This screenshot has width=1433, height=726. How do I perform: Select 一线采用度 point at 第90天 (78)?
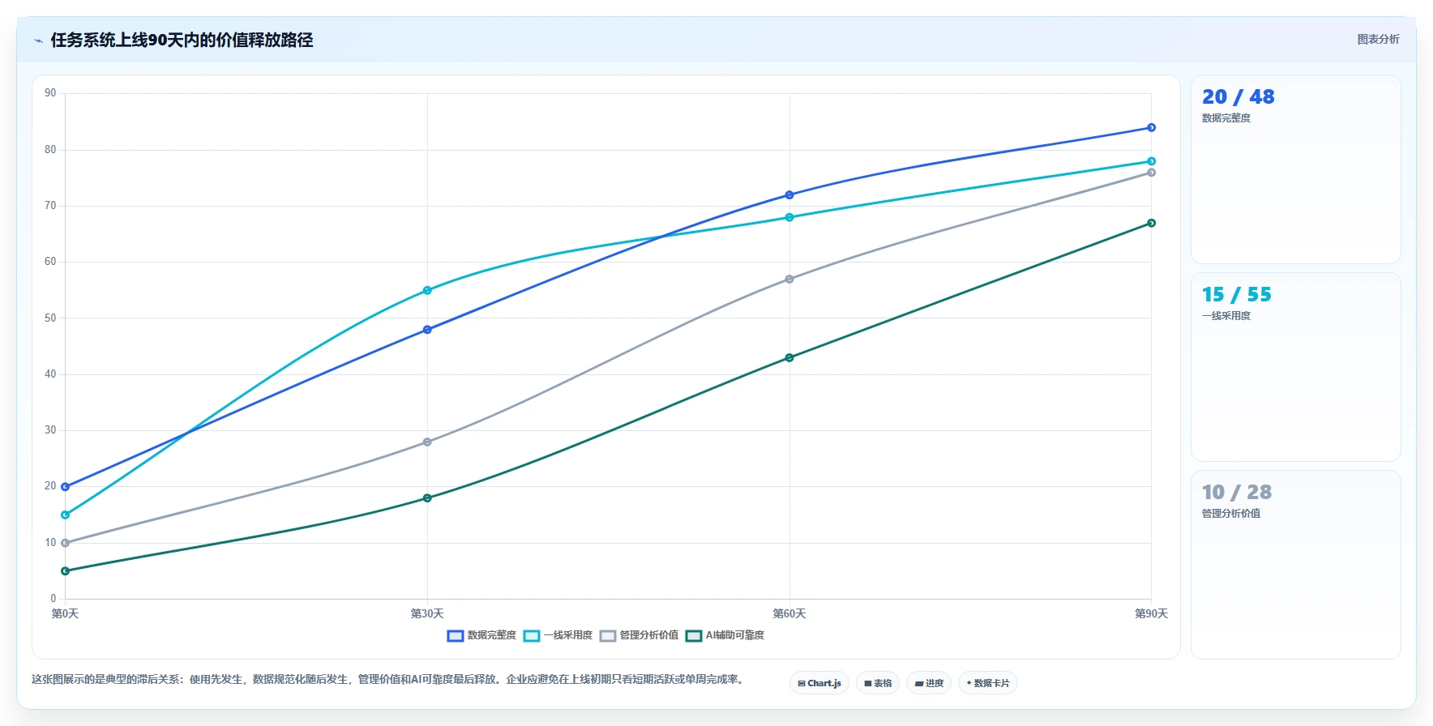pos(1151,161)
